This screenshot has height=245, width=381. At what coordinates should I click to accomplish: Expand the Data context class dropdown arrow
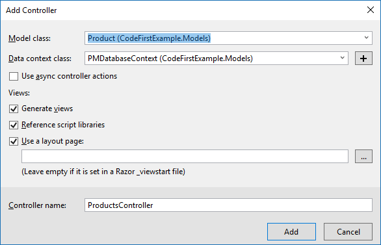[x=343, y=58]
